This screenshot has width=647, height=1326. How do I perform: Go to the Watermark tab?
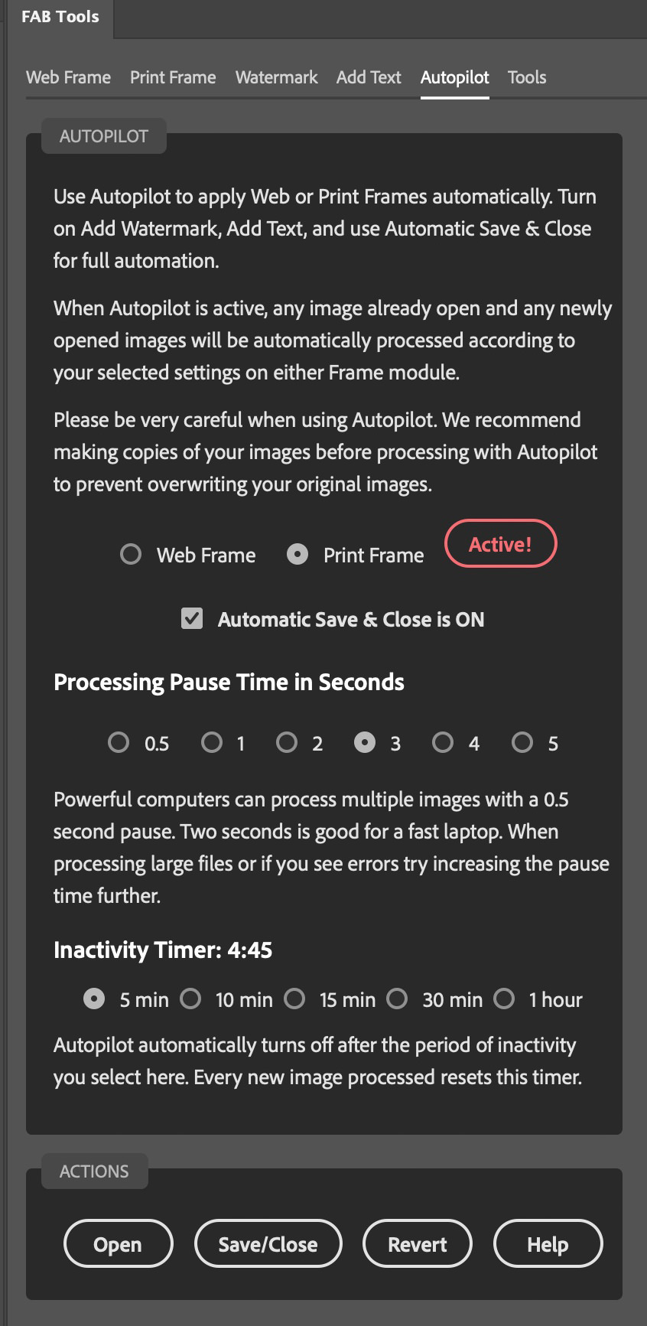click(276, 77)
